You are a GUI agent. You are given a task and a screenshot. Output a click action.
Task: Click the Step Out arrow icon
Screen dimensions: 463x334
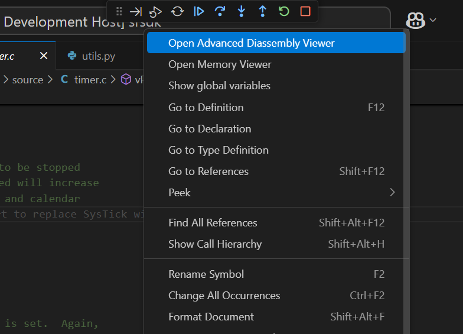point(263,11)
